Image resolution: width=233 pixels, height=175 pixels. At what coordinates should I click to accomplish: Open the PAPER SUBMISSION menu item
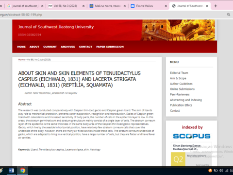(x=110, y=47)
